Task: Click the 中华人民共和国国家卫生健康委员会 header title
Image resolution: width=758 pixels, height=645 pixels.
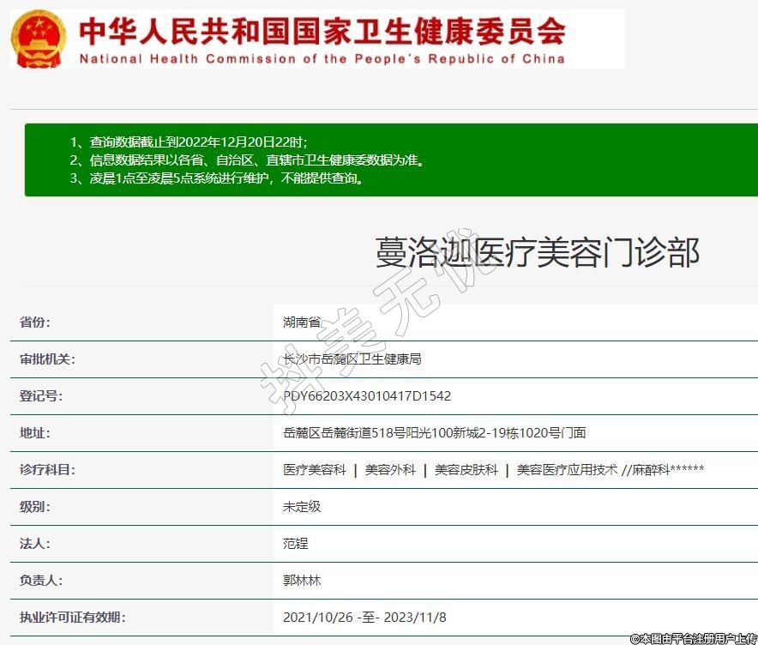Action: click(x=322, y=31)
